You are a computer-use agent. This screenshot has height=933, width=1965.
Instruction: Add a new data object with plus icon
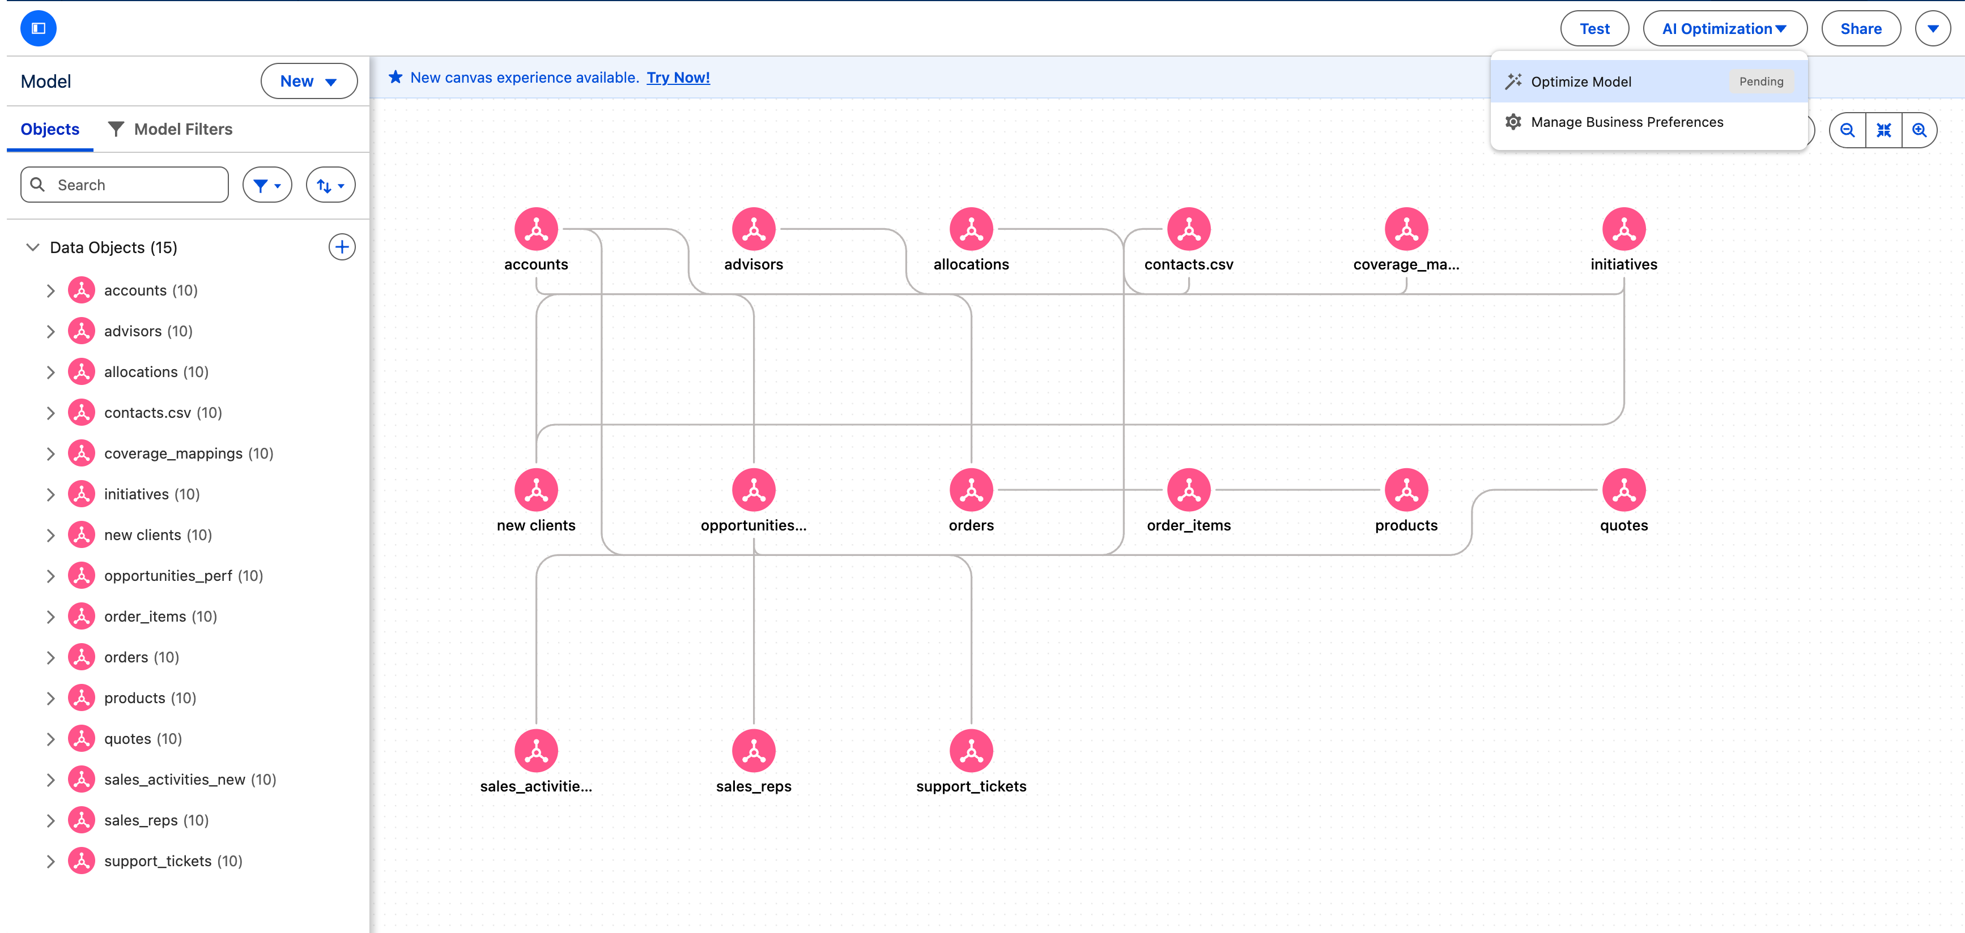342,247
